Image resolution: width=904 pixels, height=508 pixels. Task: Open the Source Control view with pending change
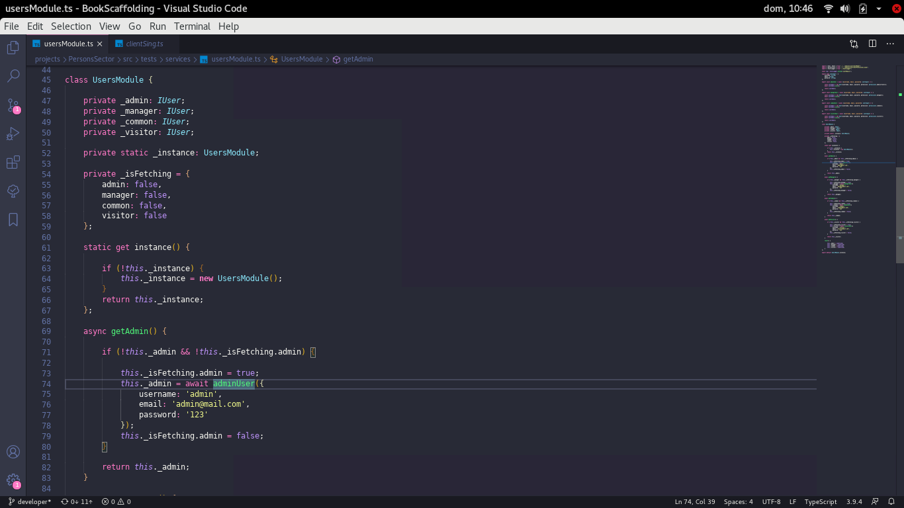click(13, 105)
